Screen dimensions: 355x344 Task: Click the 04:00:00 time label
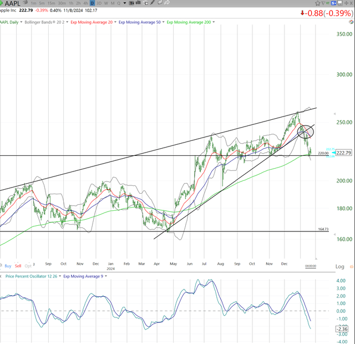[x=311, y=266]
